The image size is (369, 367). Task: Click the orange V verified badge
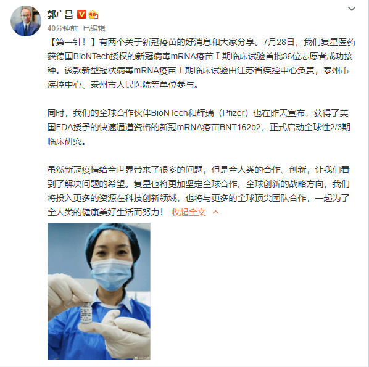click(81, 14)
